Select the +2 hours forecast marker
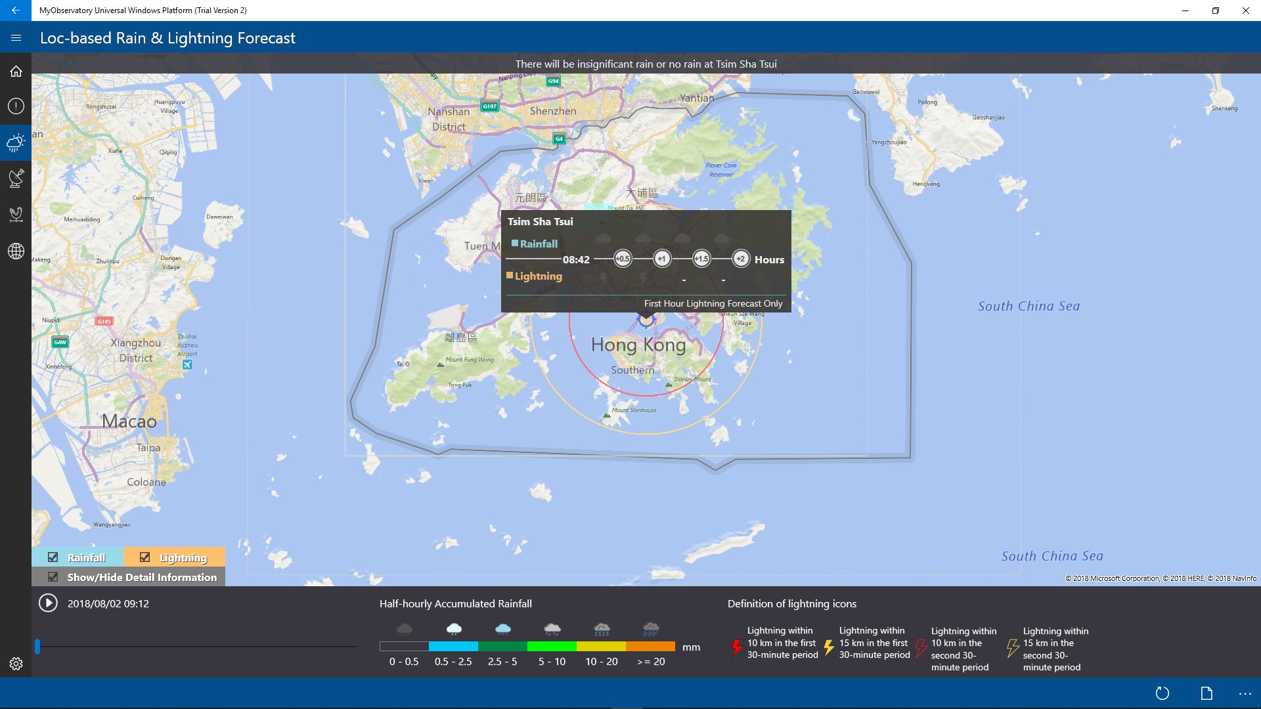The width and height of the screenshot is (1261, 709). coord(740,259)
